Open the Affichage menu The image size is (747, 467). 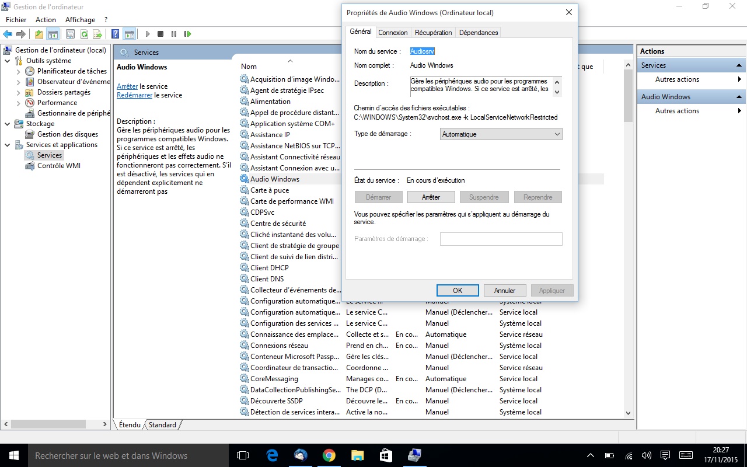pyautogui.click(x=80, y=20)
